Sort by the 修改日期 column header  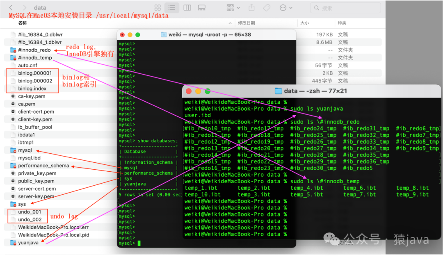247,23
